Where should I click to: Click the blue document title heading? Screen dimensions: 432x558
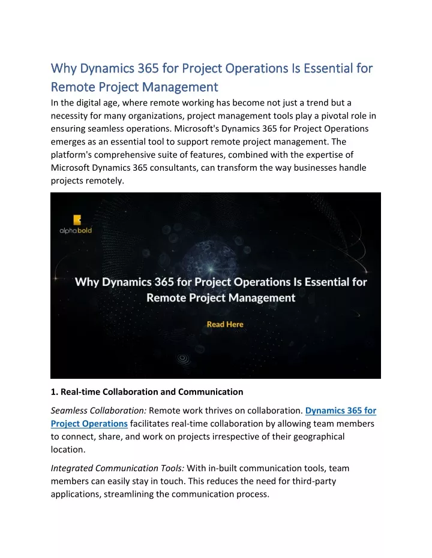tap(212, 77)
